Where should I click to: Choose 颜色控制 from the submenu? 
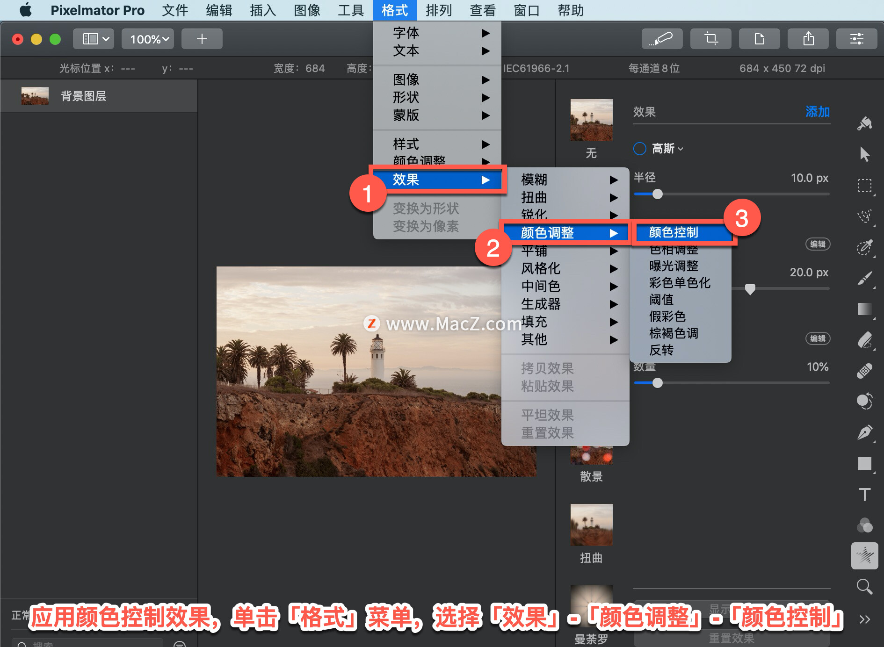coord(681,232)
